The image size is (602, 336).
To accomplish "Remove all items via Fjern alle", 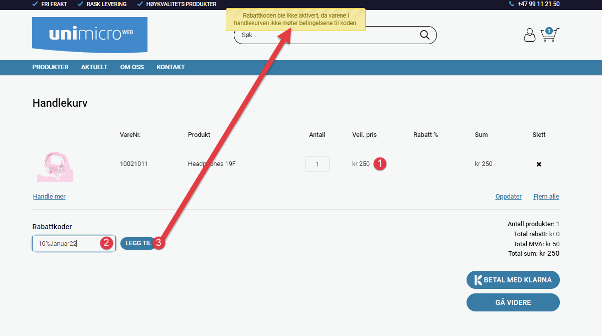I will [x=546, y=197].
